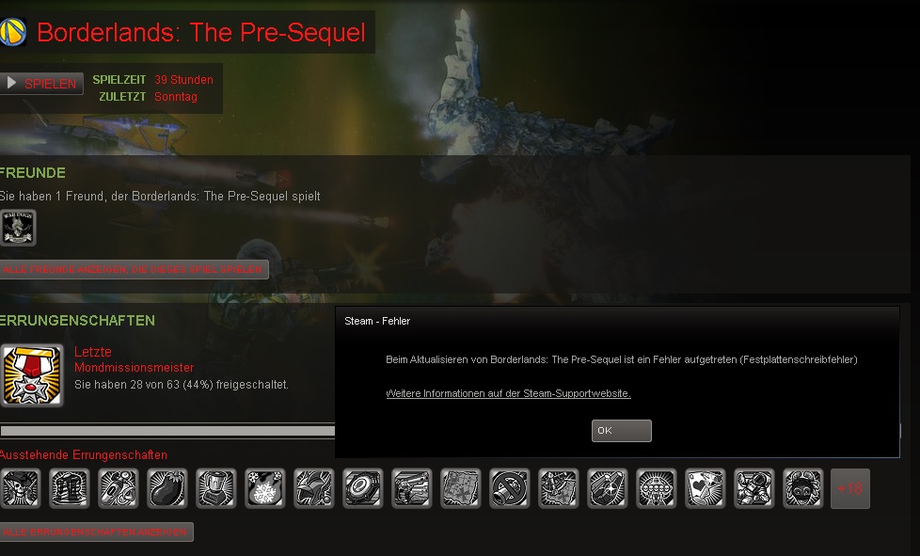The height and width of the screenshot is (556, 920).
Task: Select the revolver pistol achievement icon
Action: tap(412, 488)
